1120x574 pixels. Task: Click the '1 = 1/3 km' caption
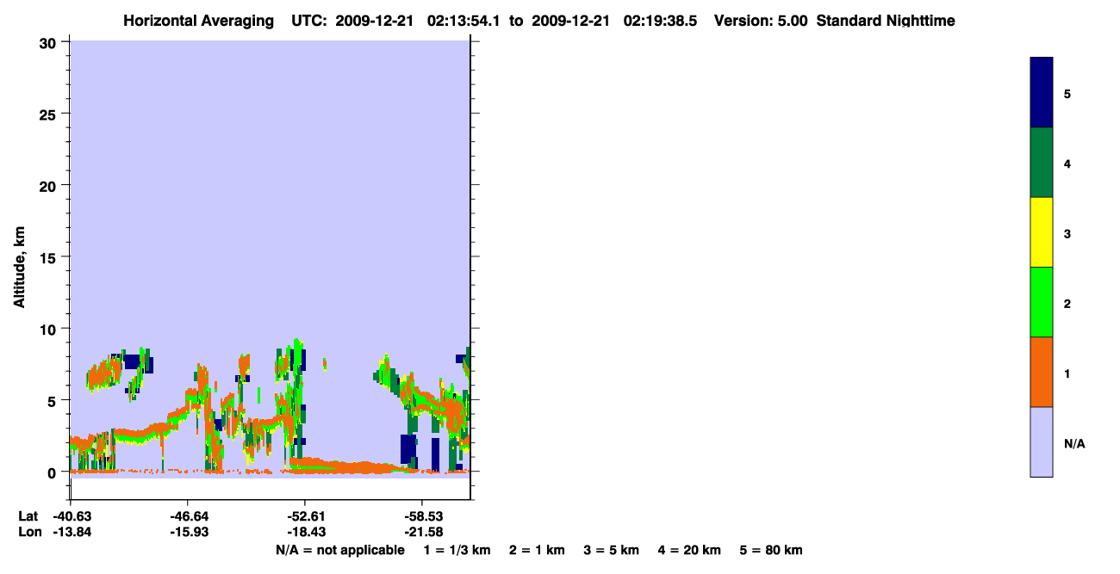(457, 550)
